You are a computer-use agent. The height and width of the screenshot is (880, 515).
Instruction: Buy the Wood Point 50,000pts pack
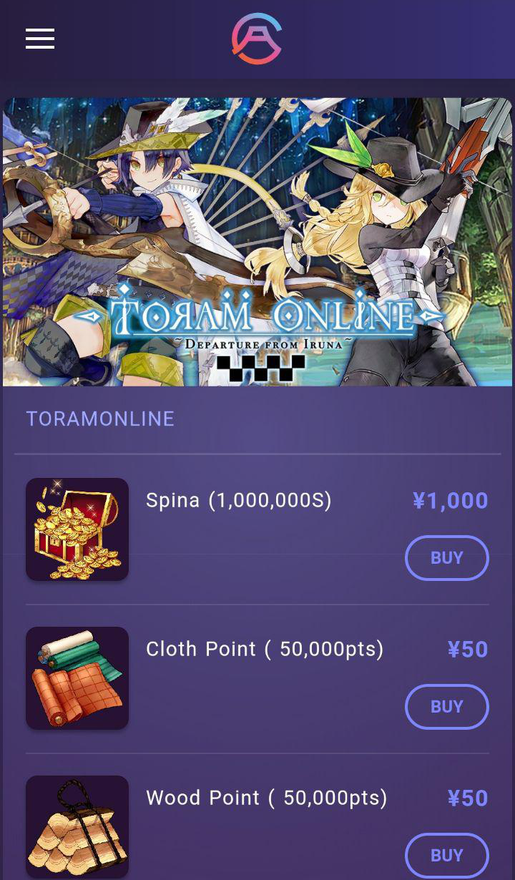click(447, 856)
